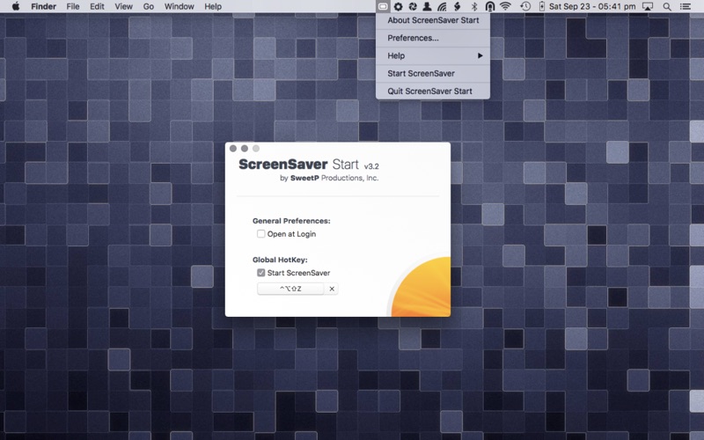Open the Finder menu
This screenshot has height=440, width=704.
(43, 6)
